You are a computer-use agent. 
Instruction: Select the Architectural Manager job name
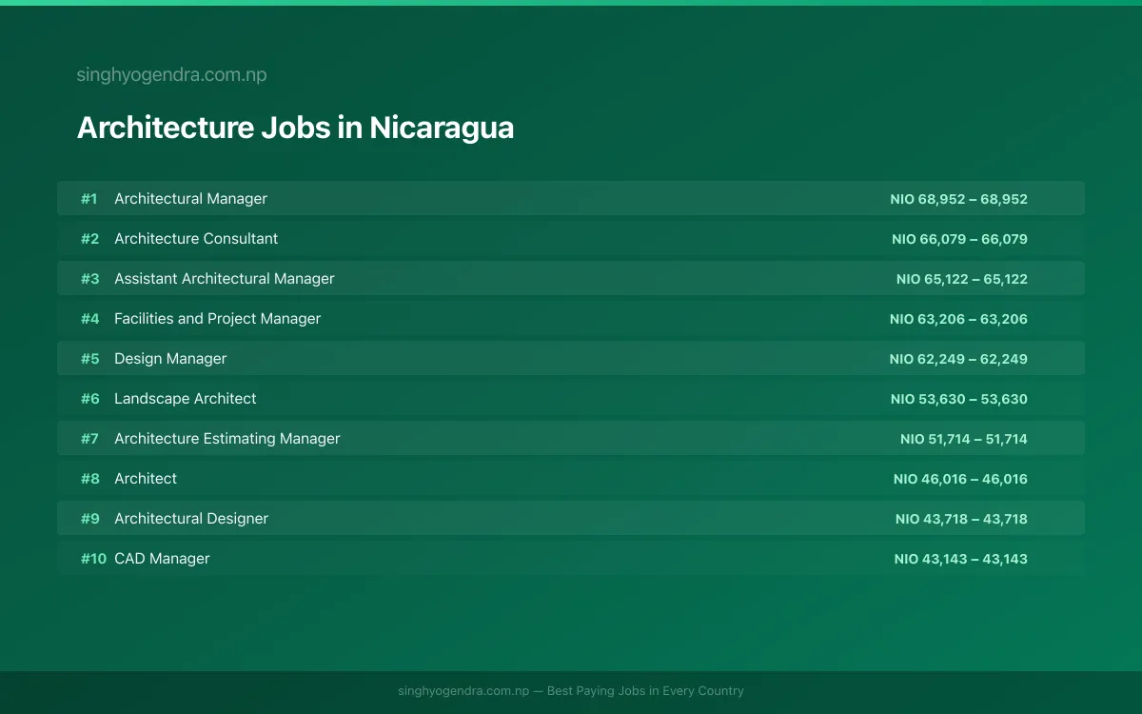click(190, 199)
